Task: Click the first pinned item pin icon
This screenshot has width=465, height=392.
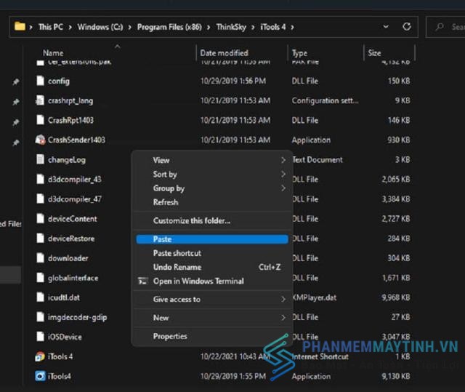Action: coord(16,81)
